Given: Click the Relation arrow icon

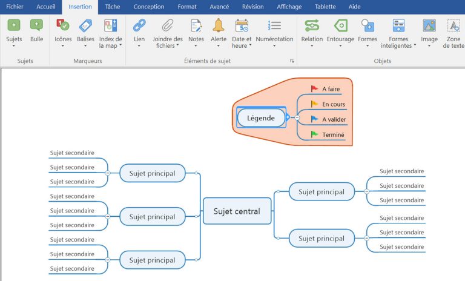Looking at the screenshot, I should pos(312,25).
